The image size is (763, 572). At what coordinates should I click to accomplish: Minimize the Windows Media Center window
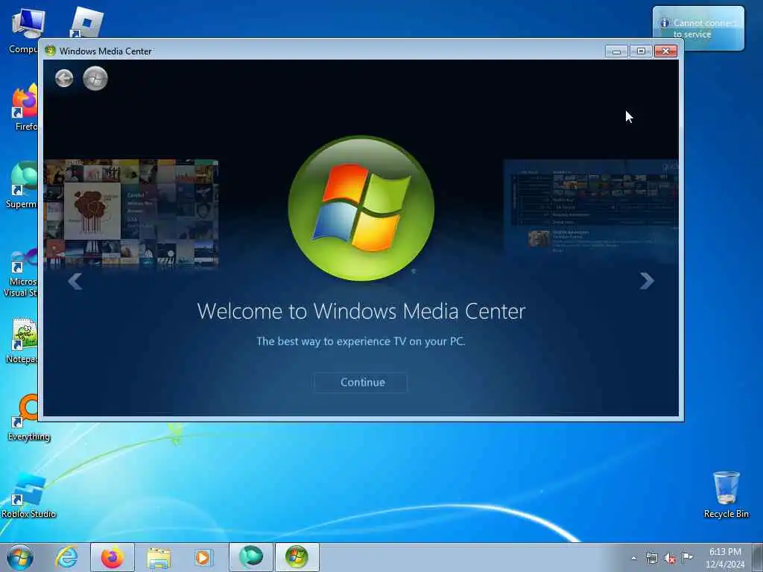coord(616,51)
